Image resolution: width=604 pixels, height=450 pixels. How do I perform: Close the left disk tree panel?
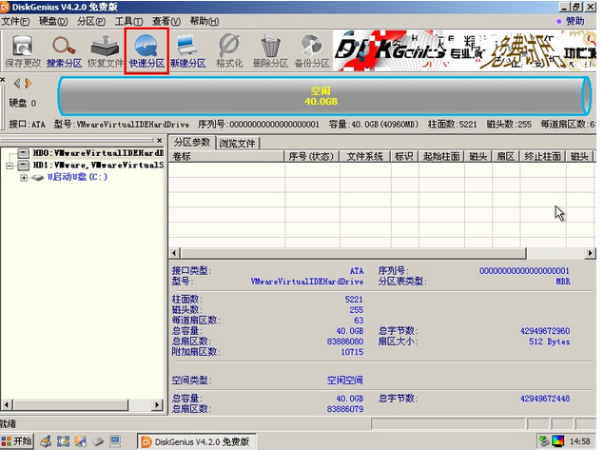160,141
